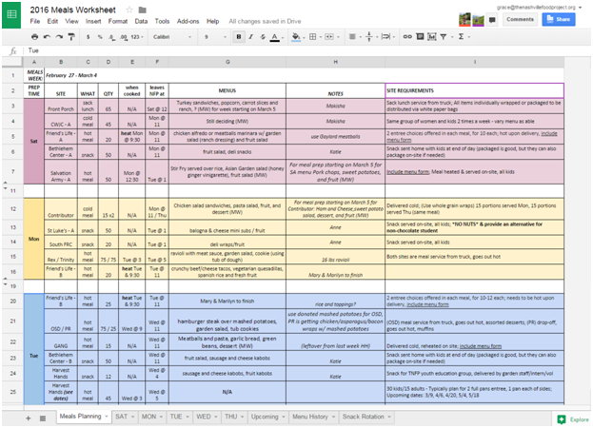Click the document title 2016 Meals Worksheet

73,10
